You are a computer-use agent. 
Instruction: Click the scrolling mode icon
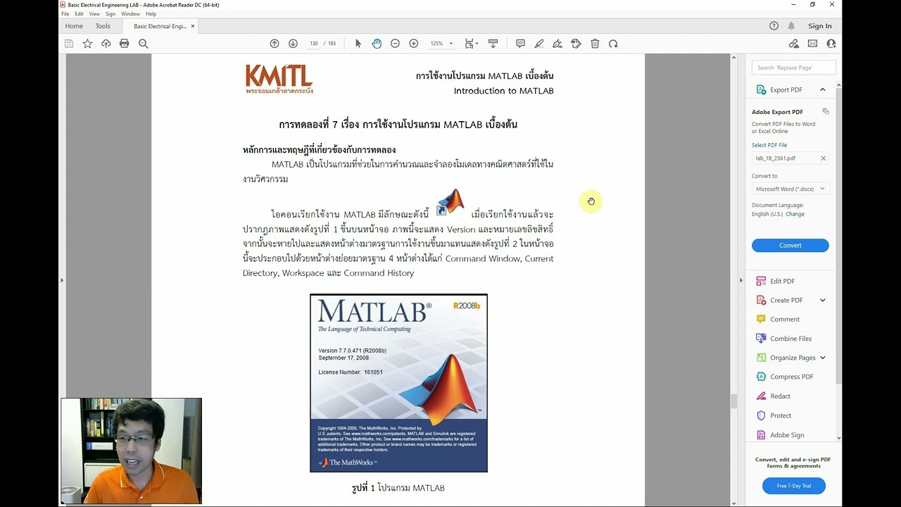click(x=493, y=44)
